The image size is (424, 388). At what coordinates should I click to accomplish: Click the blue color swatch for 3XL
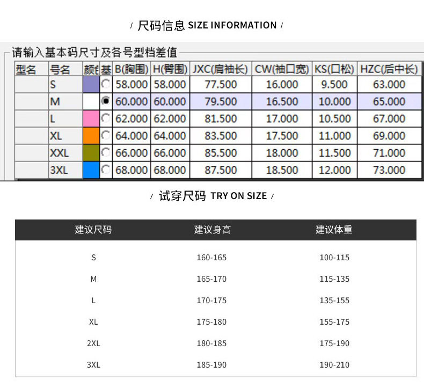[x=91, y=170]
